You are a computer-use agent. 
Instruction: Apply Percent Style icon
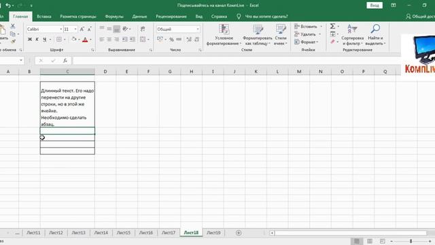[x=171, y=39]
